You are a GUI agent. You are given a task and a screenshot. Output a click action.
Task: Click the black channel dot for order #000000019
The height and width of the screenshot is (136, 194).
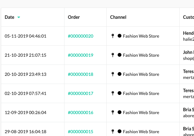pyautogui.click(x=120, y=55)
